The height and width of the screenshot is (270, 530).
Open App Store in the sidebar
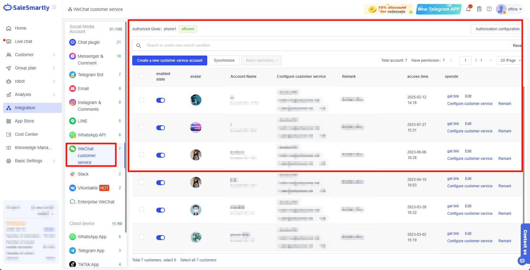click(x=32, y=121)
